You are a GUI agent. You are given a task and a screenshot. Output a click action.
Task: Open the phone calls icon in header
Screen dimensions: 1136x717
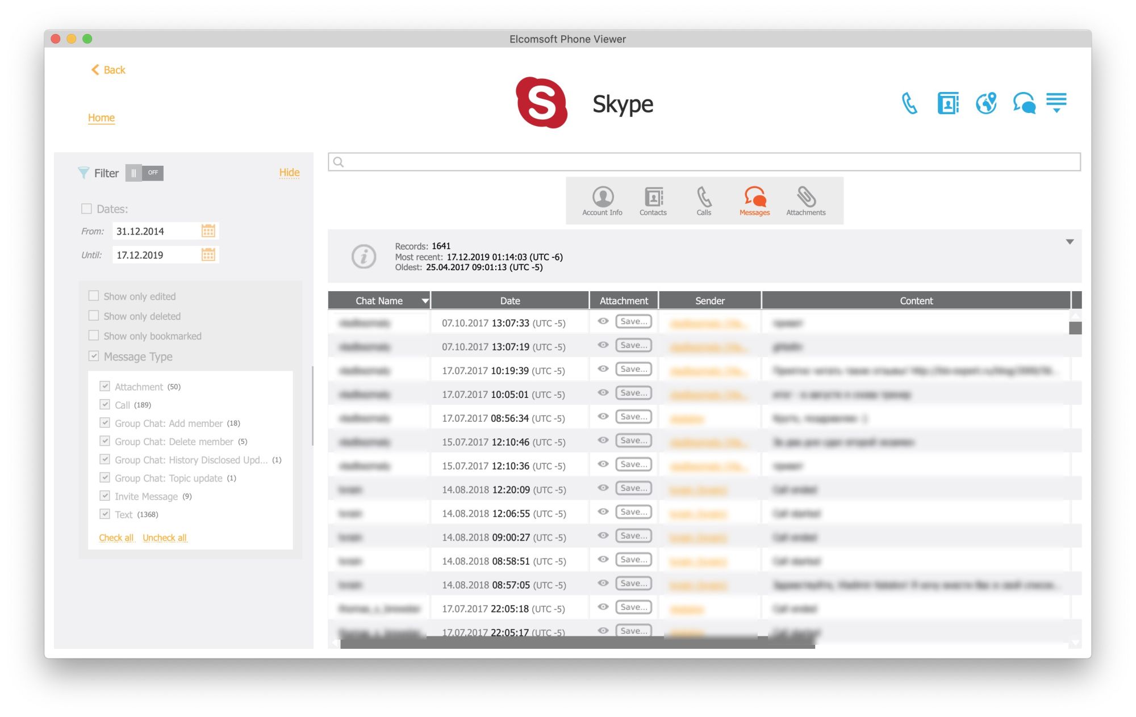point(909,103)
